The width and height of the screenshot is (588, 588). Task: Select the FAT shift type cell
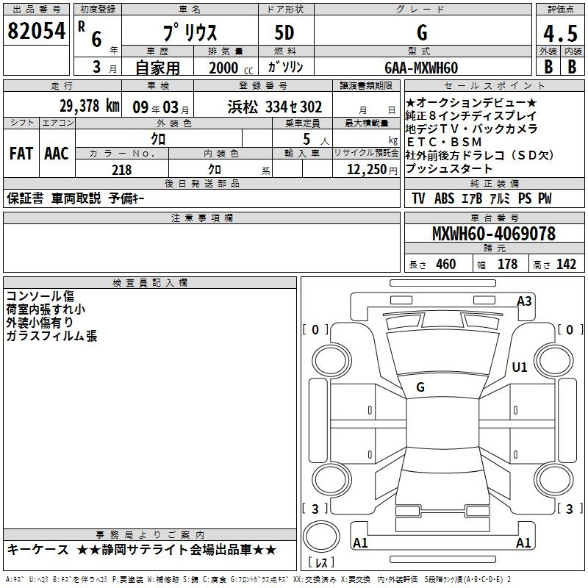coord(21,154)
